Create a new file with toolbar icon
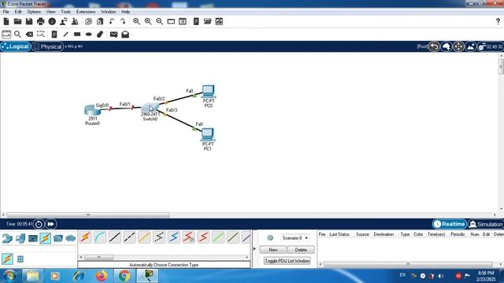The height and width of the screenshot is (283, 504). 6,21
